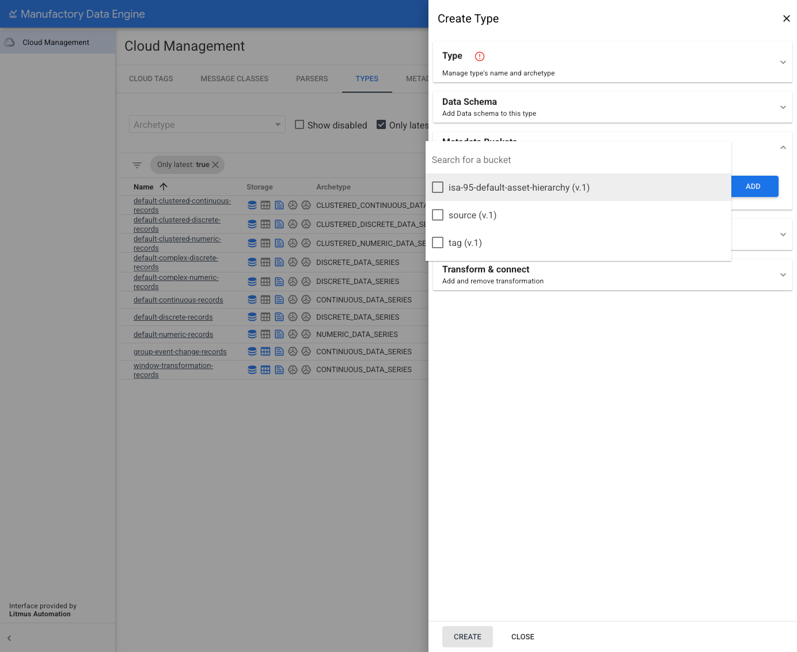Check the source (v.1) bucket option
797x652 pixels.
pyautogui.click(x=438, y=215)
